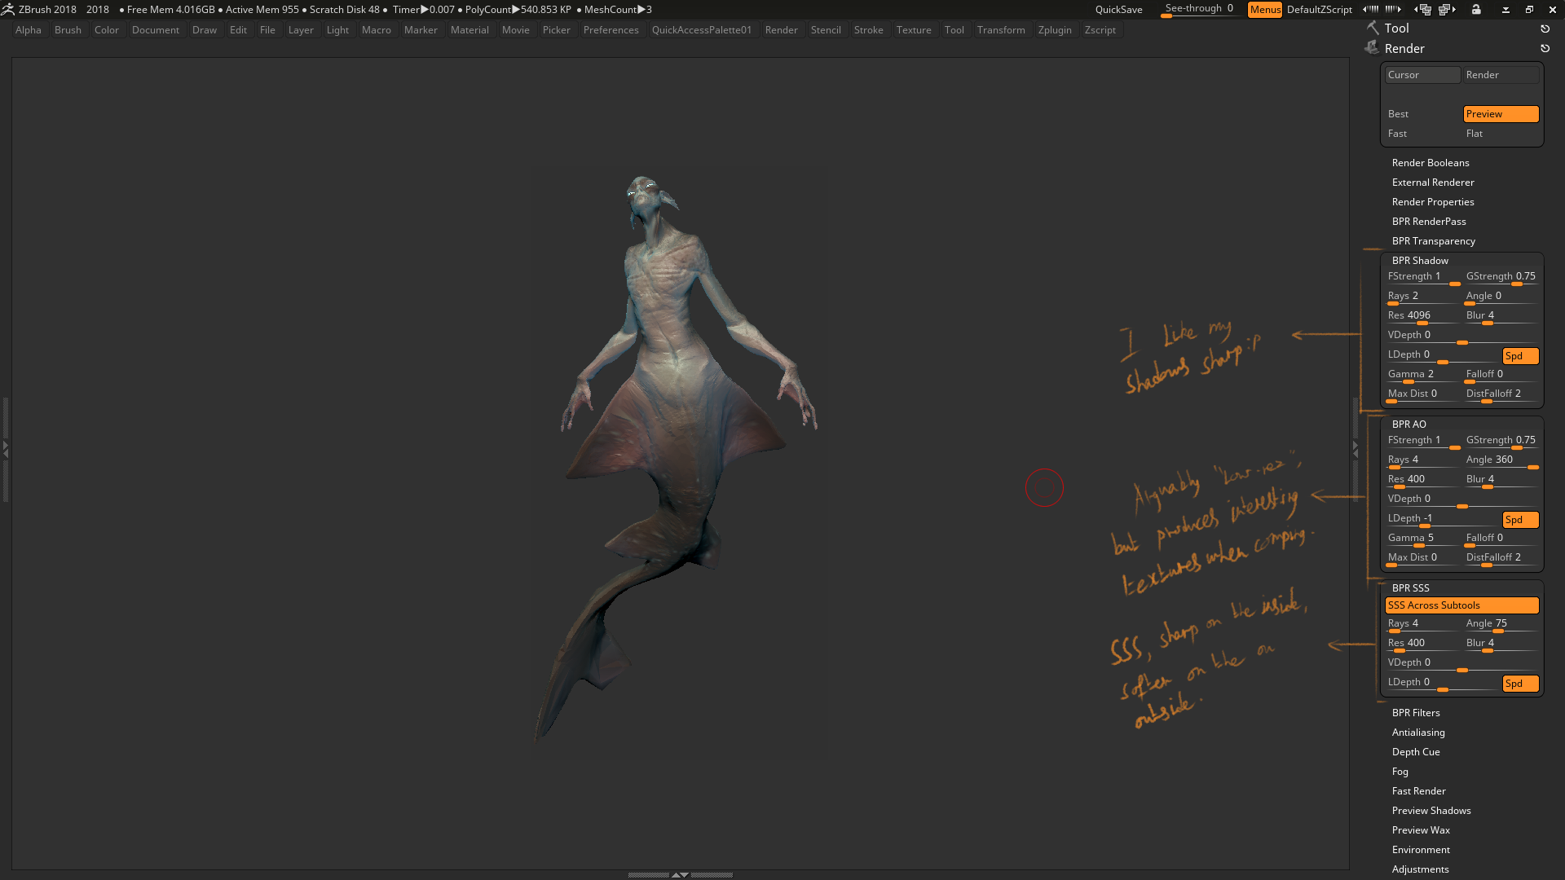Open the Material menu
Screen dimensions: 1565x880
click(x=469, y=30)
